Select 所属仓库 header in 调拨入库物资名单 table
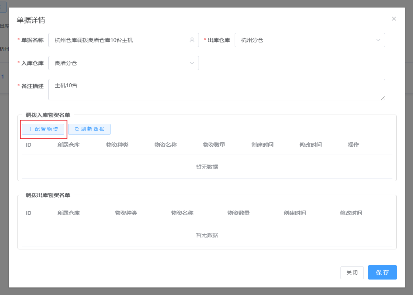Image resolution: width=413 pixels, height=295 pixels. pos(69,145)
